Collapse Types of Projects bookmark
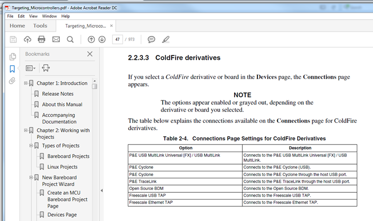The height and width of the screenshot is (221, 373). pyautogui.click(x=31, y=145)
